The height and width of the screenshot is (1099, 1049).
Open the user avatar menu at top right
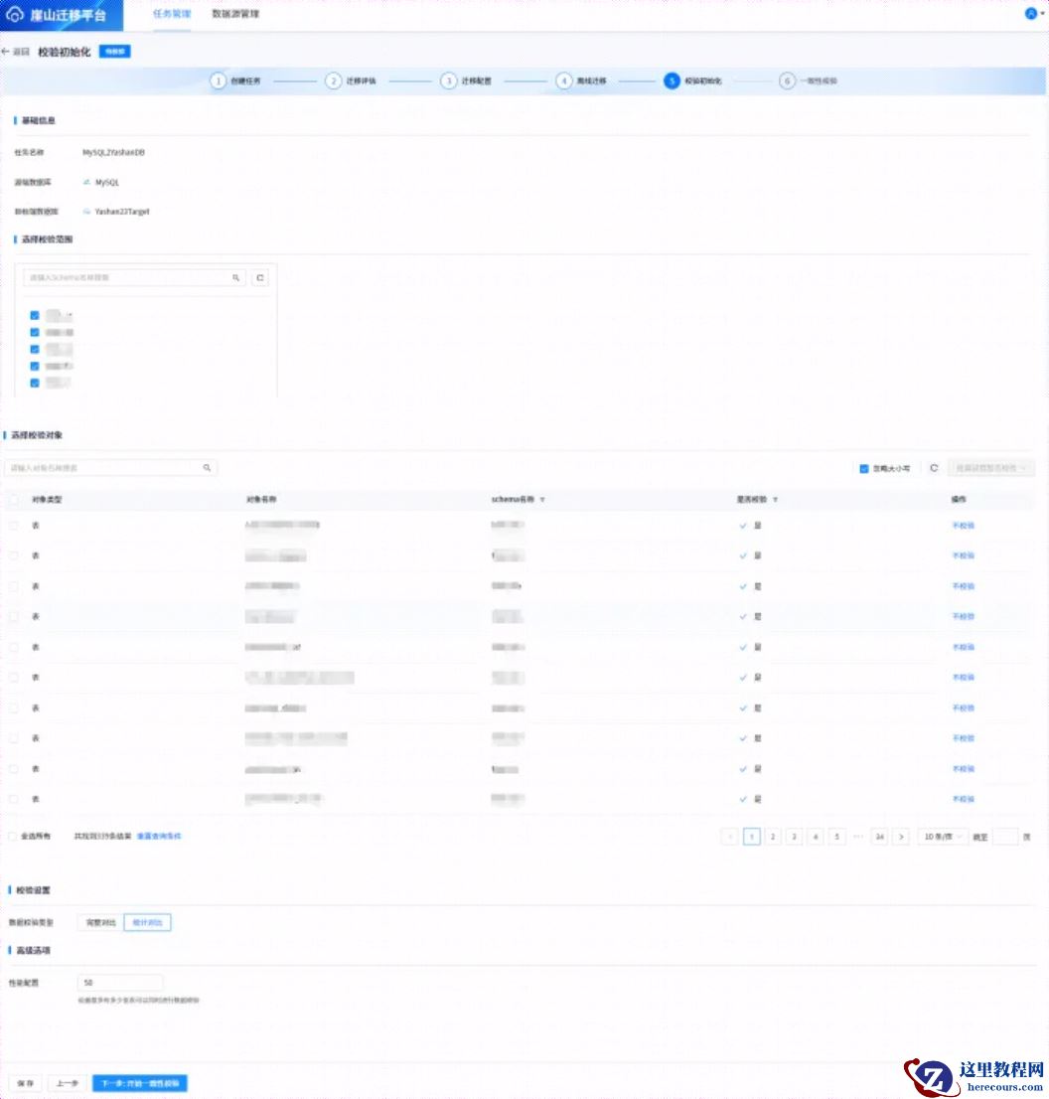coord(1030,14)
